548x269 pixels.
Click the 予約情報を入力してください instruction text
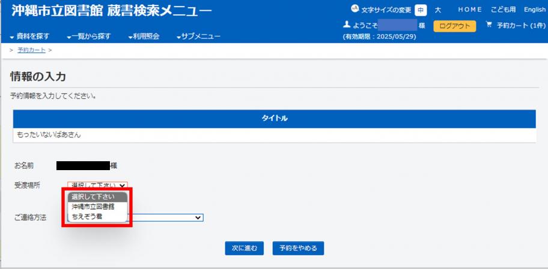pyautogui.click(x=53, y=95)
